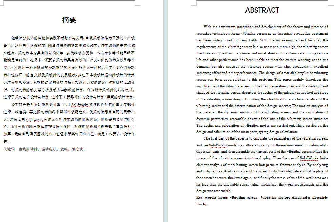This screenshot has width=335, height=222.
Task: Click the phrase 'spring design calculation.'
Action: pyautogui.click(x=278, y=132)
